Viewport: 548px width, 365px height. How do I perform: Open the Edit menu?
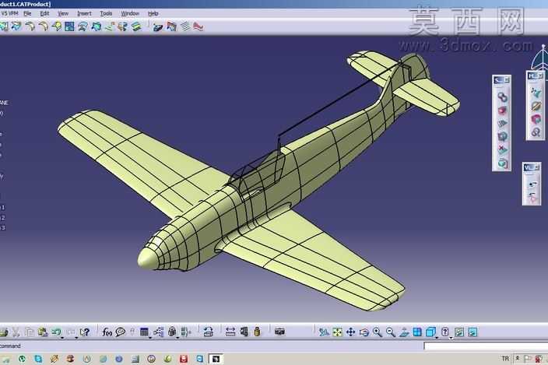(44, 14)
